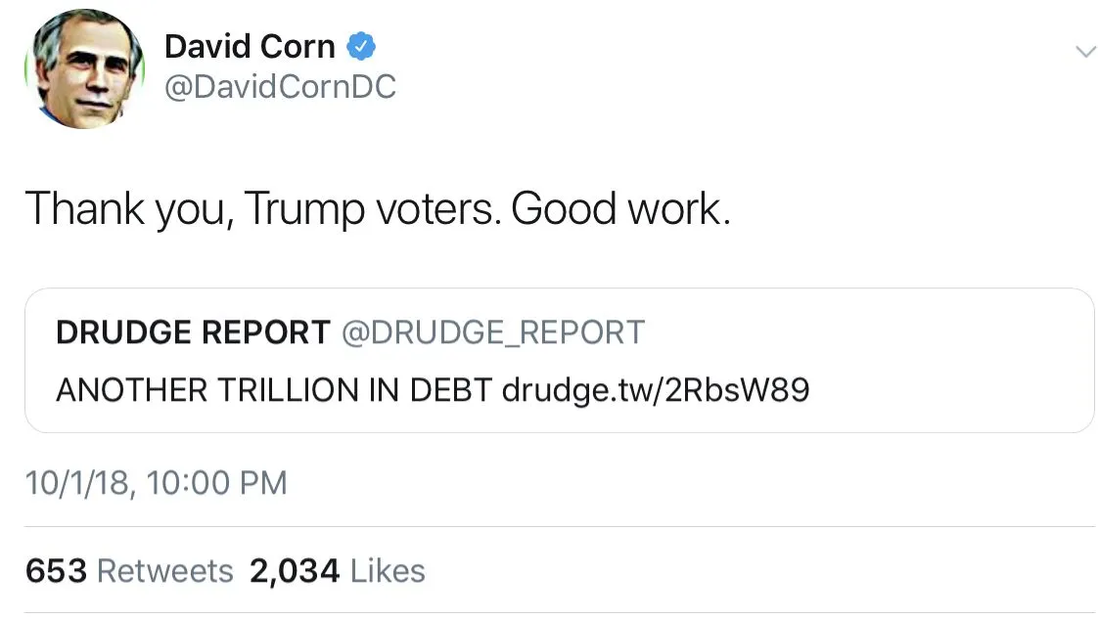Click the 653 retweet count number
The height and width of the screenshot is (617, 1098).
(x=56, y=571)
